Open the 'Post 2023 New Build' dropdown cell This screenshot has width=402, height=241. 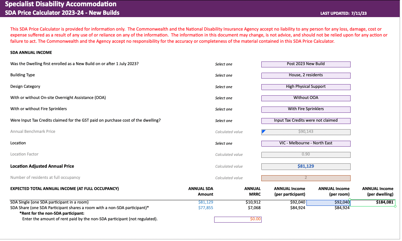pos(306,64)
